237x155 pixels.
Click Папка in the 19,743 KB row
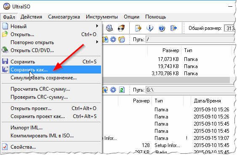point(191,66)
